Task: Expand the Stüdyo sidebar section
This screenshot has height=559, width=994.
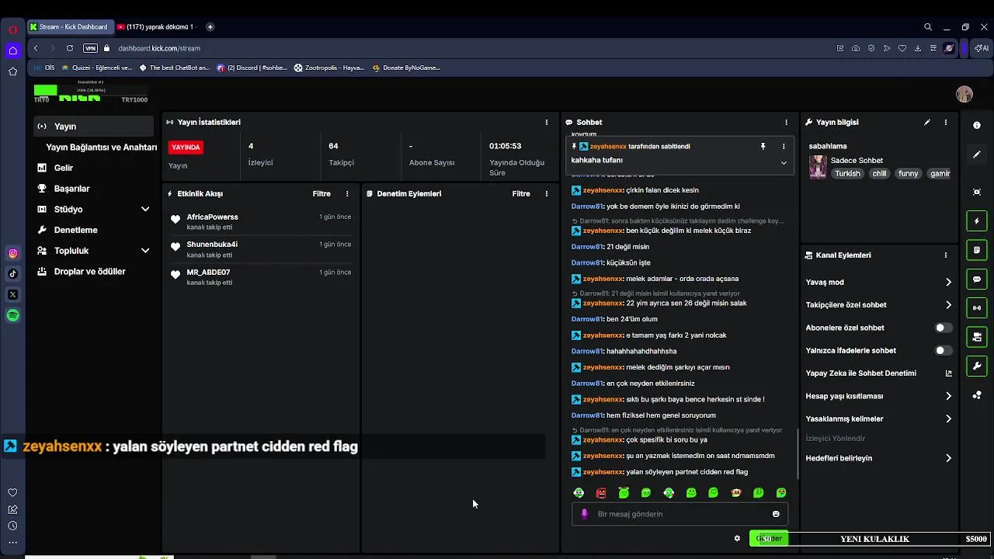Action: 145,210
